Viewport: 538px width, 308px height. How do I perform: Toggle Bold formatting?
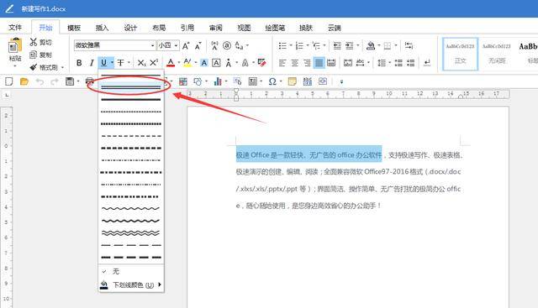79,63
